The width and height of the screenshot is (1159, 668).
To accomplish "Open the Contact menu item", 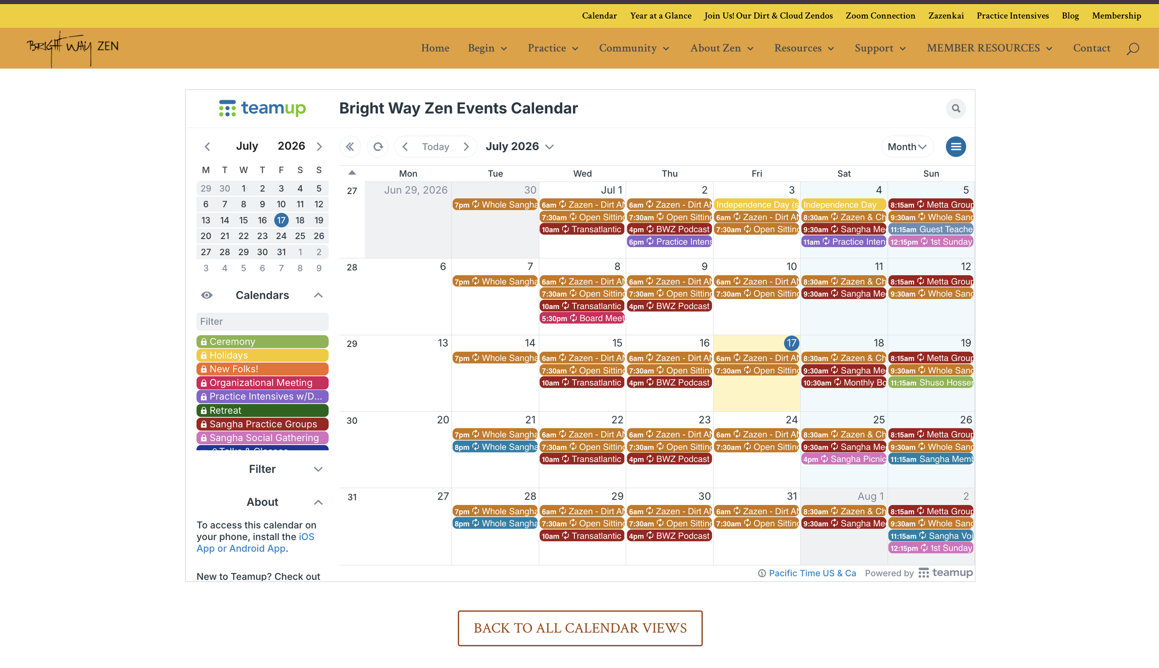I will 1091,48.
